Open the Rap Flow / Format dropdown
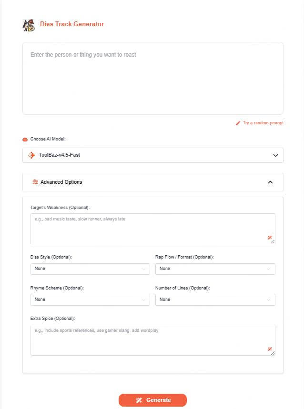304x409 pixels. coord(215,269)
